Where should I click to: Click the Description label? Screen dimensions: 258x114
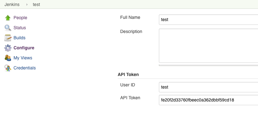[x=131, y=31]
